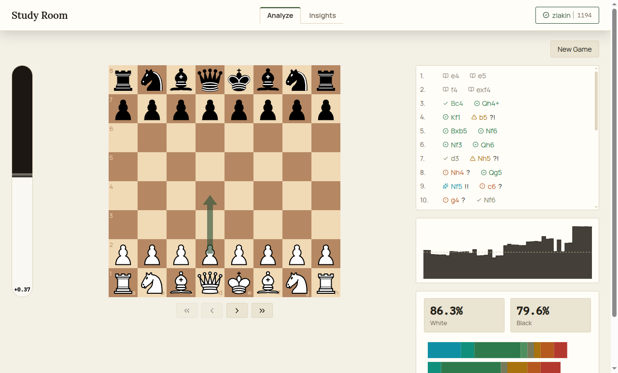Select the black knight on g8
Viewport: 618px width, 373px height.
297,80
